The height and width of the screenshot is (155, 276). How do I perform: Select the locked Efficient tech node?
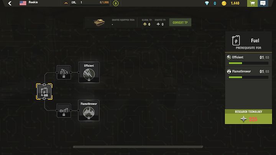click(x=89, y=73)
